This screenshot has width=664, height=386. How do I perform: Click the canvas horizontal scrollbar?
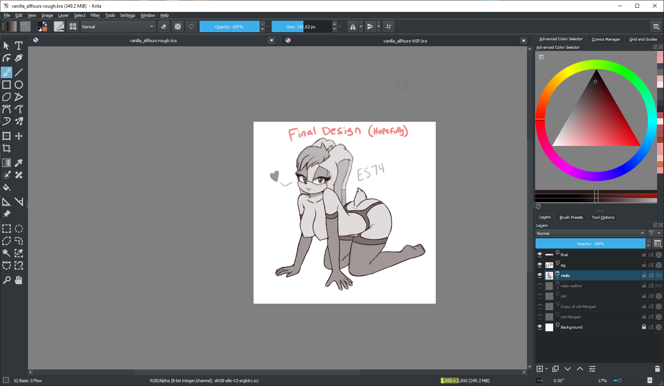point(247,372)
